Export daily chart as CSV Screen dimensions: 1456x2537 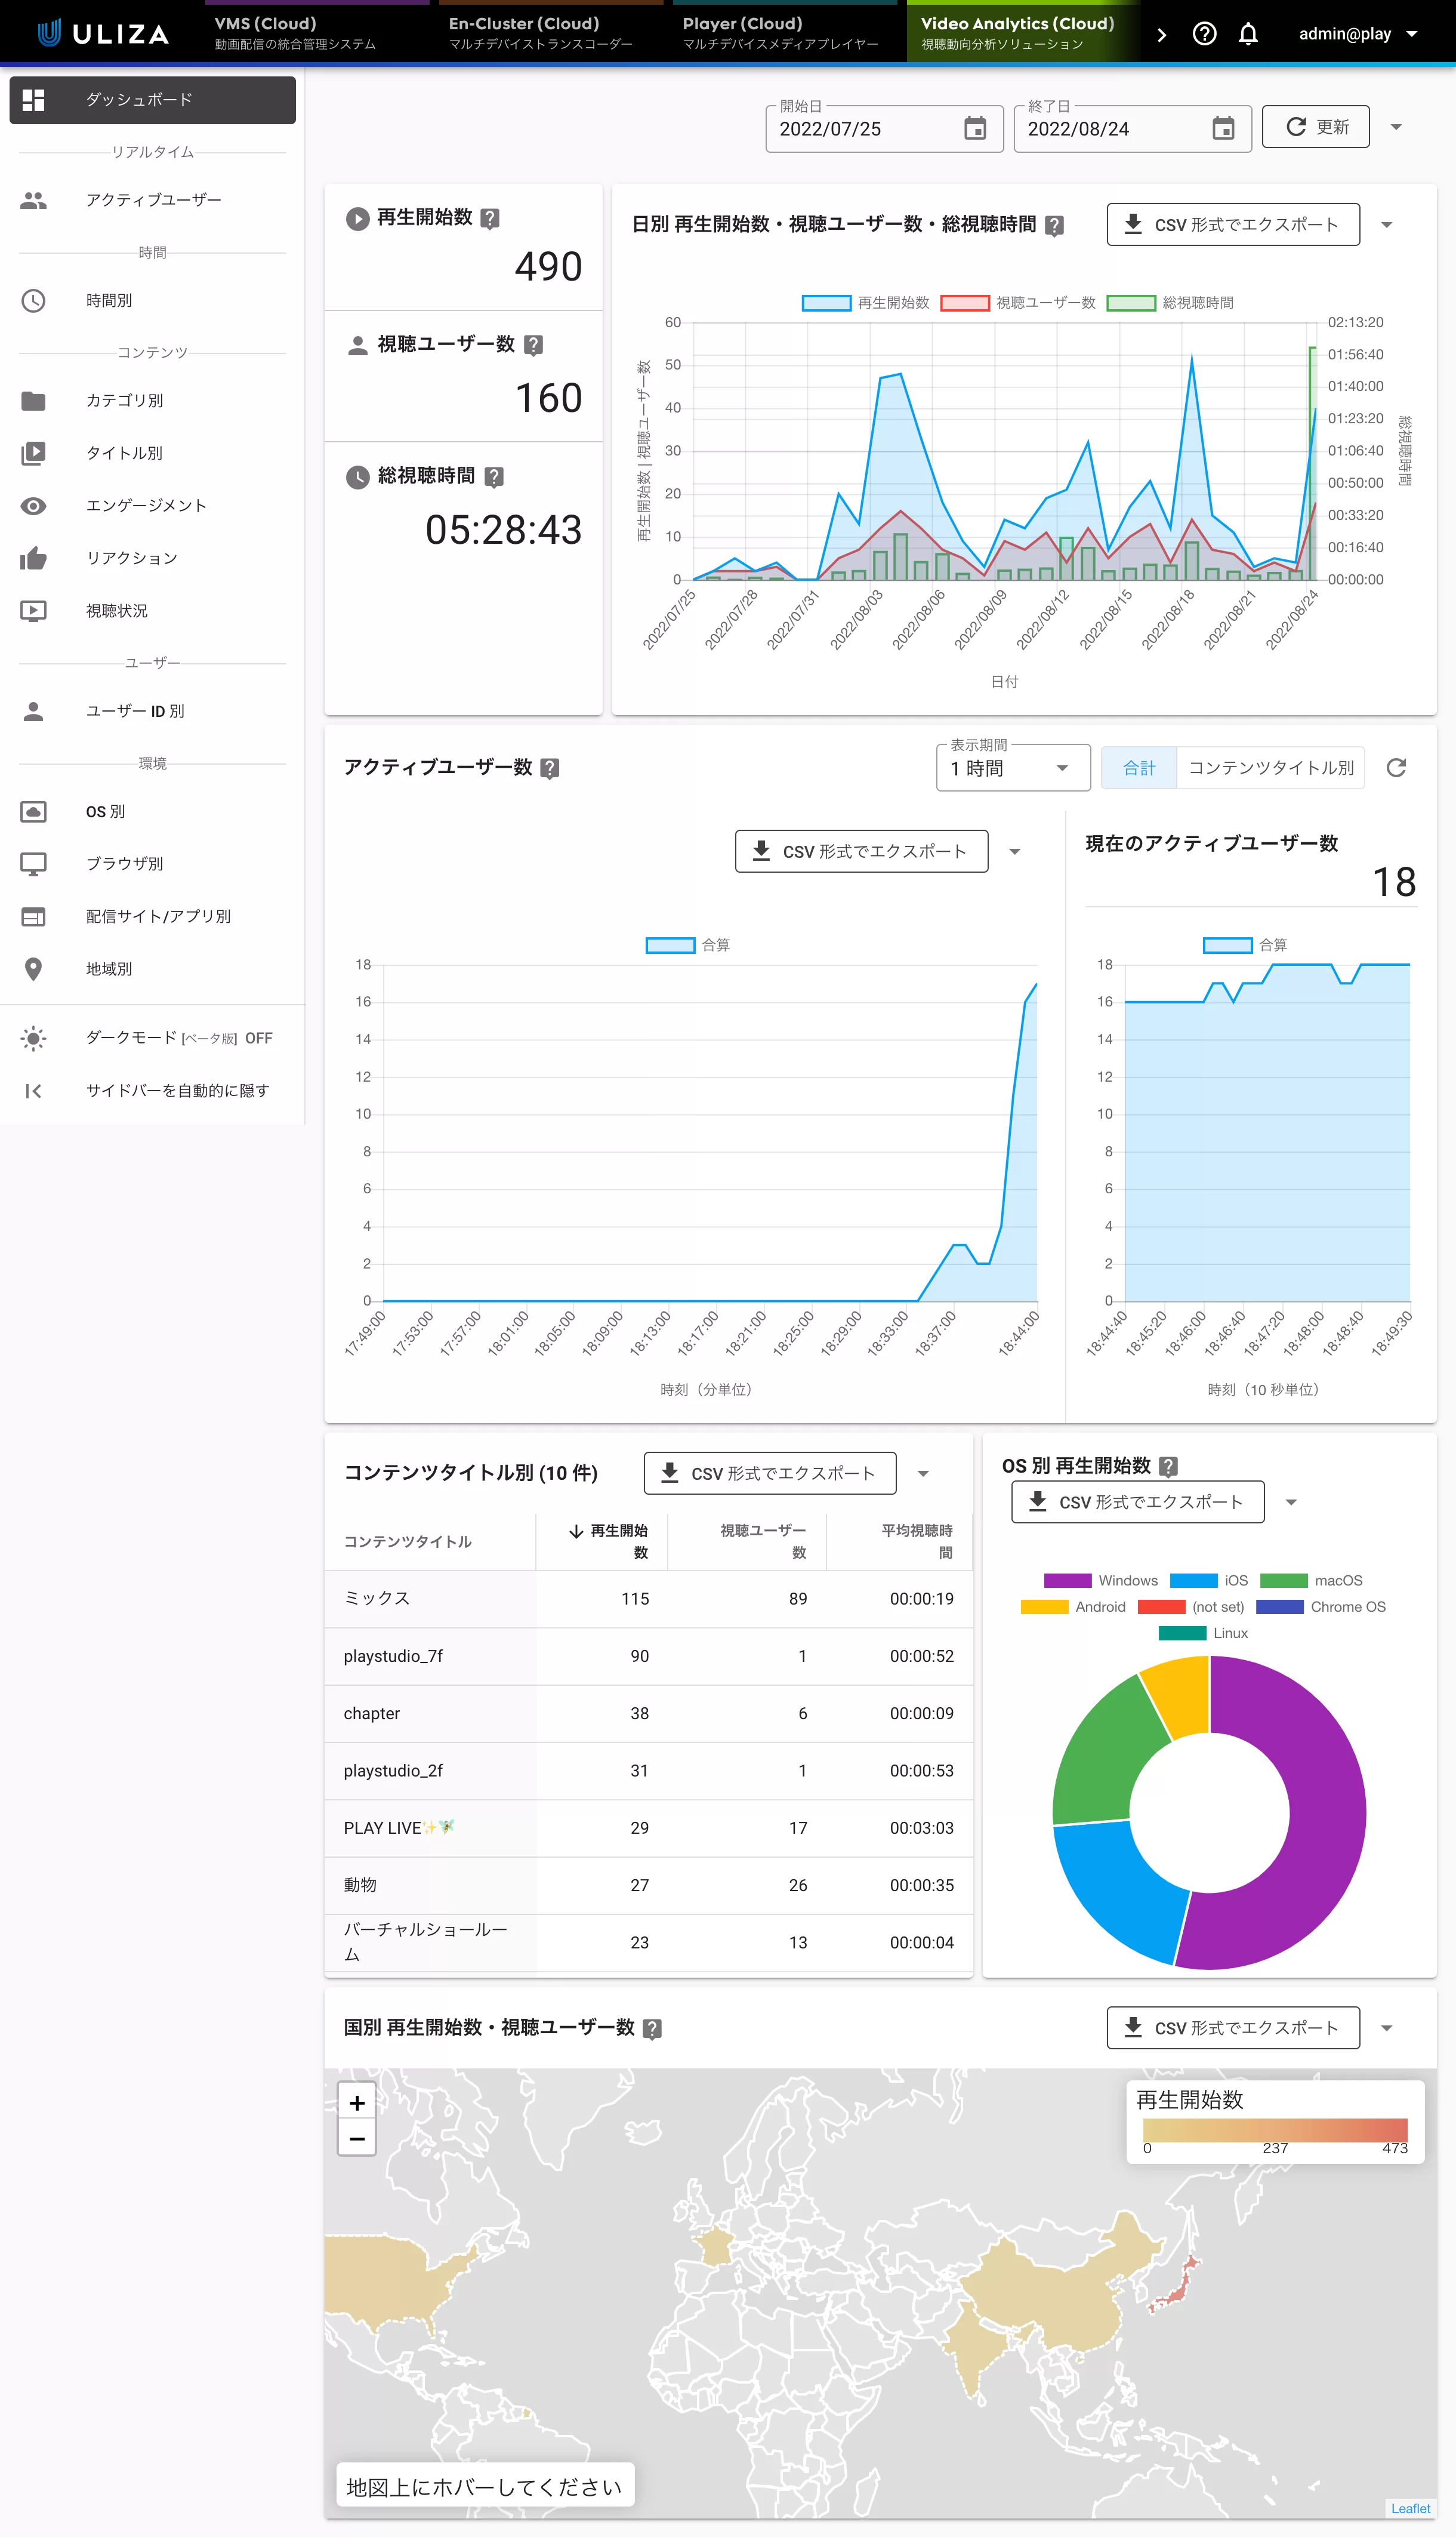tap(1232, 225)
